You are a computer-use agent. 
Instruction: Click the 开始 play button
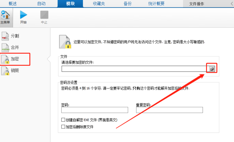click(24, 17)
